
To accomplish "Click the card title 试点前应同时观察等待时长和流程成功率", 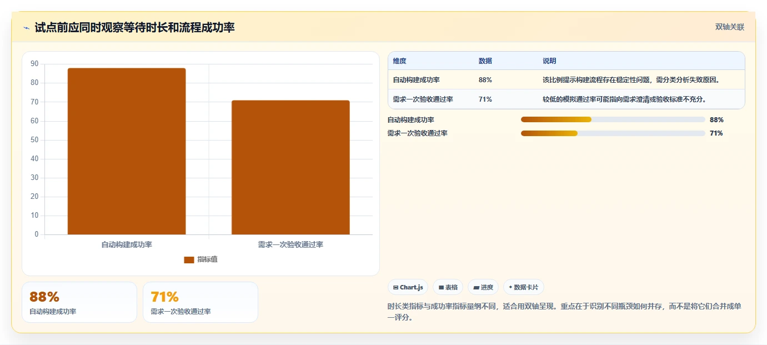I will [x=134, y=27].
